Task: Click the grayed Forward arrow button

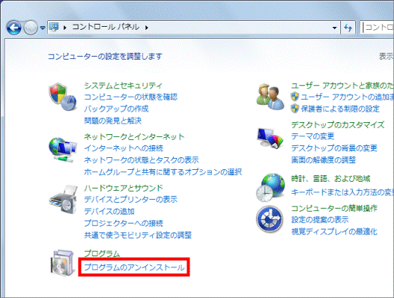Action: [x=31, y=28]
